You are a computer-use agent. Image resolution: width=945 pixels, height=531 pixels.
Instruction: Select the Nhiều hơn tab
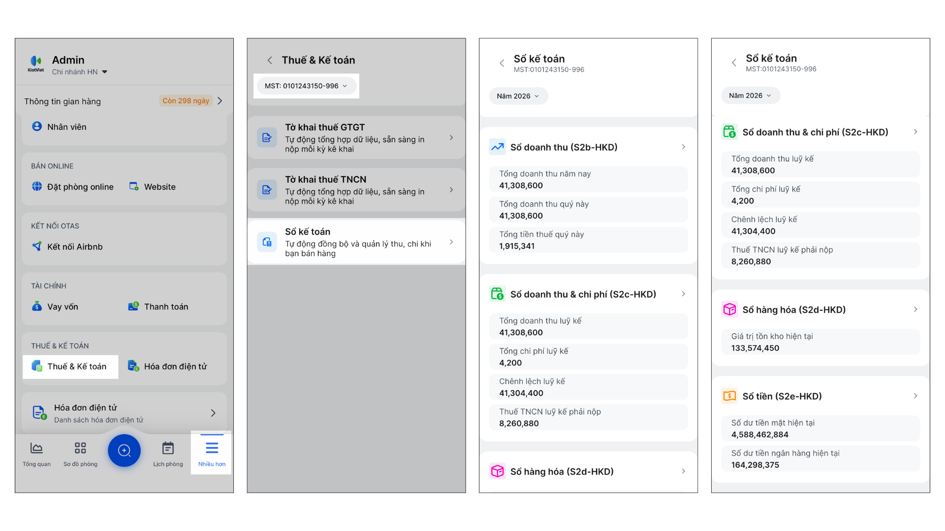(x=212, y=453)
